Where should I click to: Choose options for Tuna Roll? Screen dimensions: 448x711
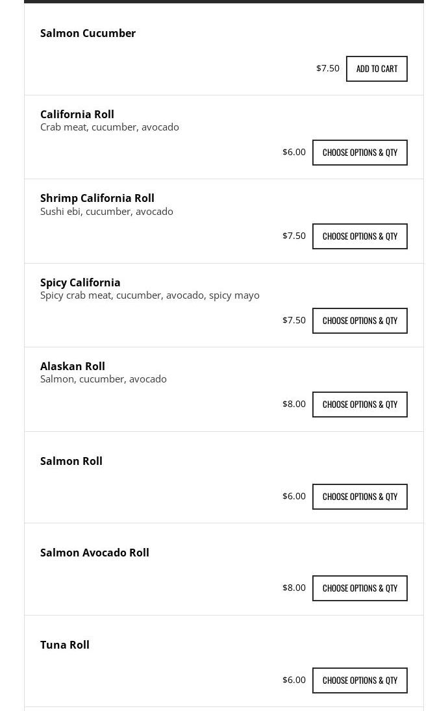coord(360,680)
